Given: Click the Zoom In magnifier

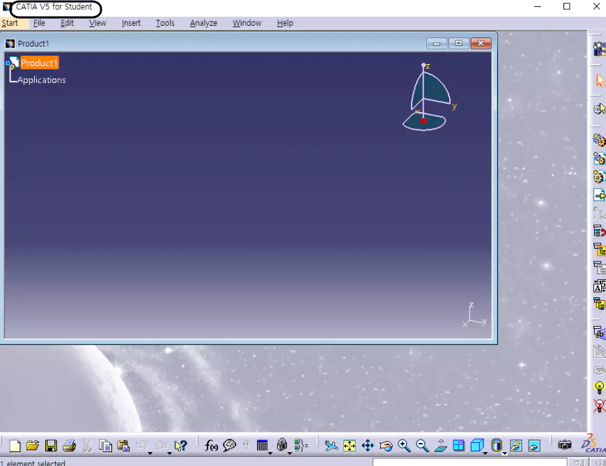Looking at the screenshot, I should pyautogui.click(x=404, y=446).
